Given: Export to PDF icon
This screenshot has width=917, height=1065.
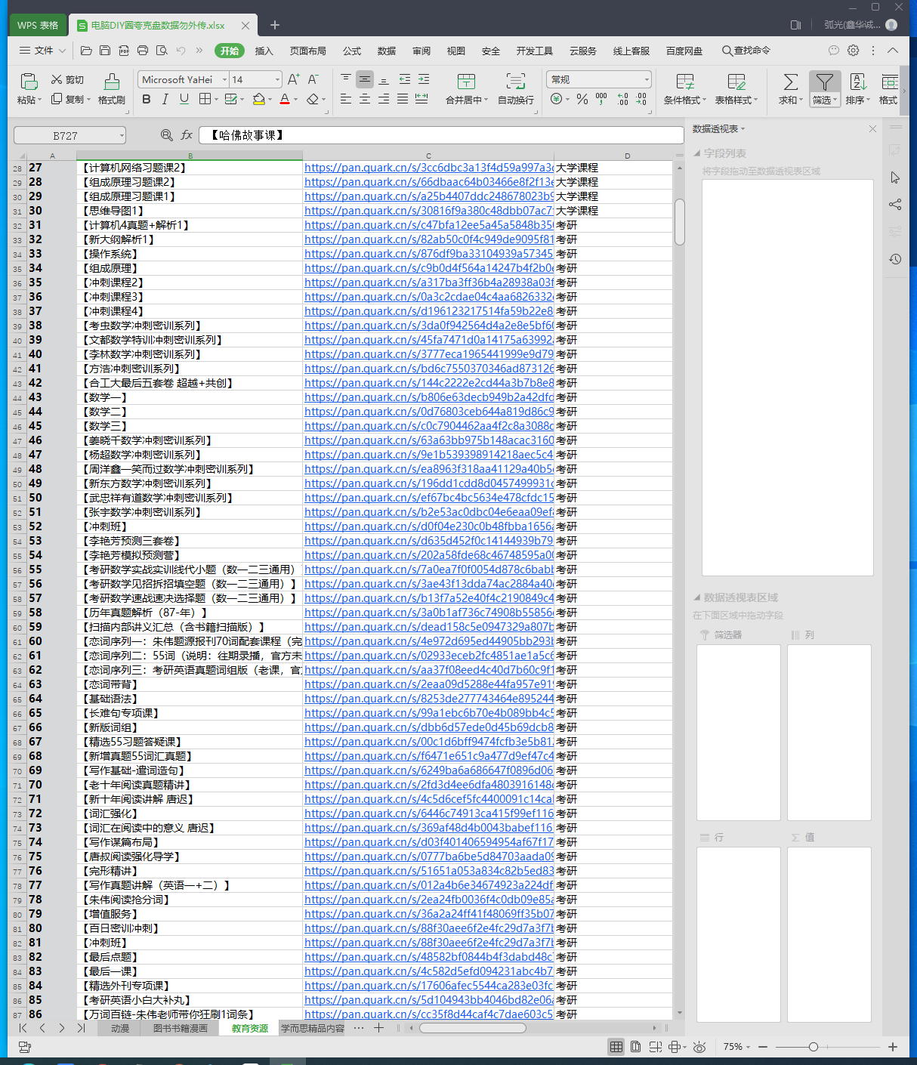Looking at the screenshot, I should point(124,51).
